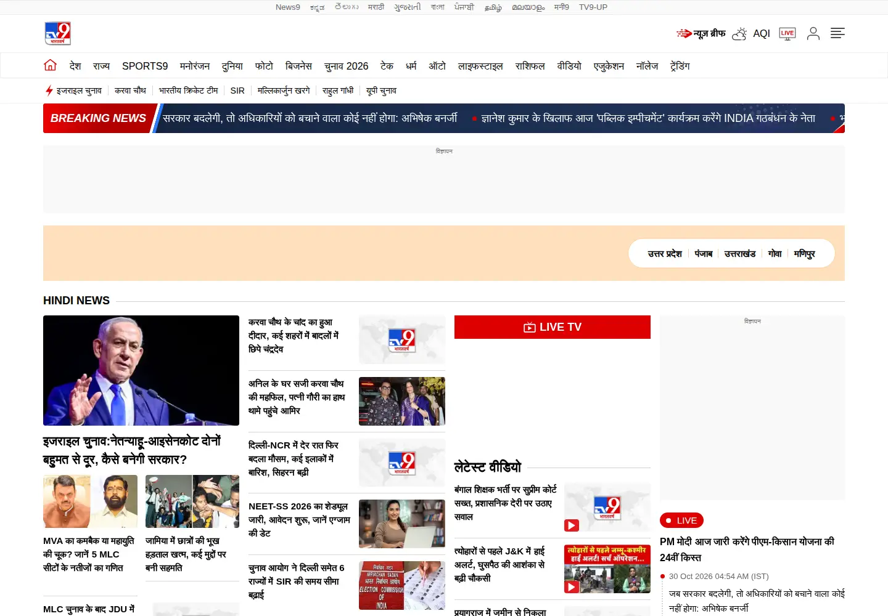Select the मनोरंजन menu item
888x616 pixels.
(195, 66)
